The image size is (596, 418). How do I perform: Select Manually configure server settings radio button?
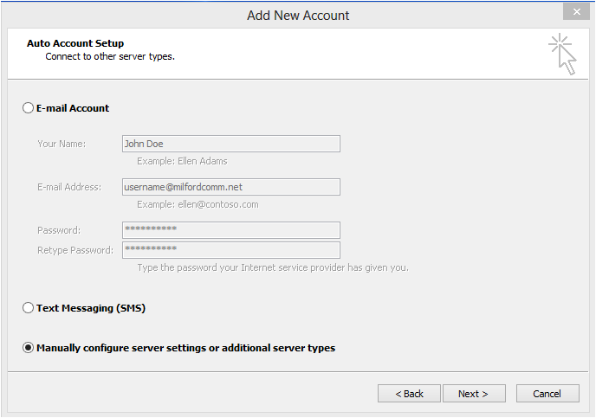(28, 348)
